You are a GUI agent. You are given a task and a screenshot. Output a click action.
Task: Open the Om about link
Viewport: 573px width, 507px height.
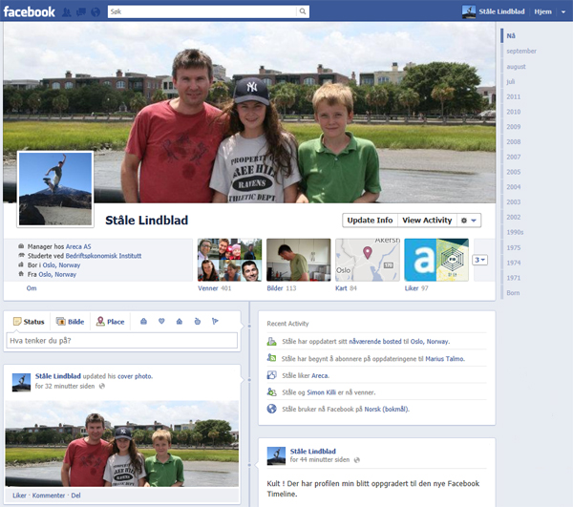pyautogui.click(x=32, y=288)
